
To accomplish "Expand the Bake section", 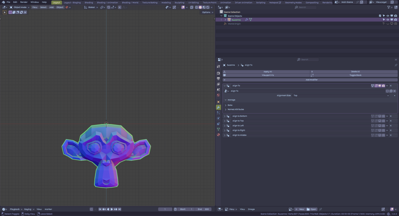I will [x=226, y=105].
